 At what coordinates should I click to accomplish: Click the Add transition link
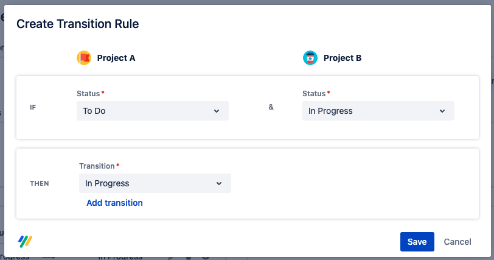coord(114,203)
